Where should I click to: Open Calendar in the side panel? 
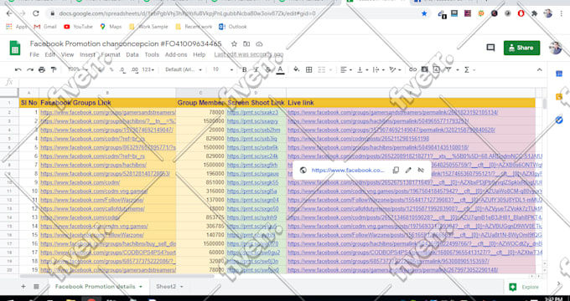coord(559,74)
